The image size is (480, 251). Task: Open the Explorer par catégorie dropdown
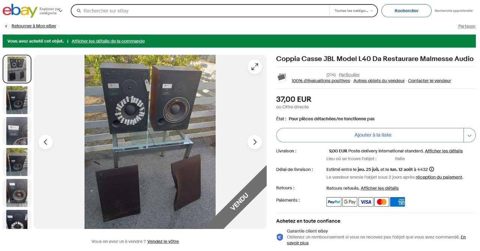[x=51, y=11]
